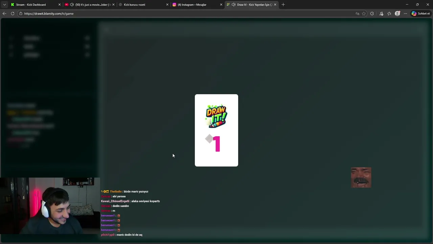The height and width of the screenshot is (244, 433).
Task: Minimize the browser window
Action: [407, 4]
